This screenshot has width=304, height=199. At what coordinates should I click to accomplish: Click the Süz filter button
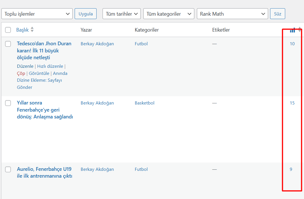pyautogui.click(x=278, y=14)
